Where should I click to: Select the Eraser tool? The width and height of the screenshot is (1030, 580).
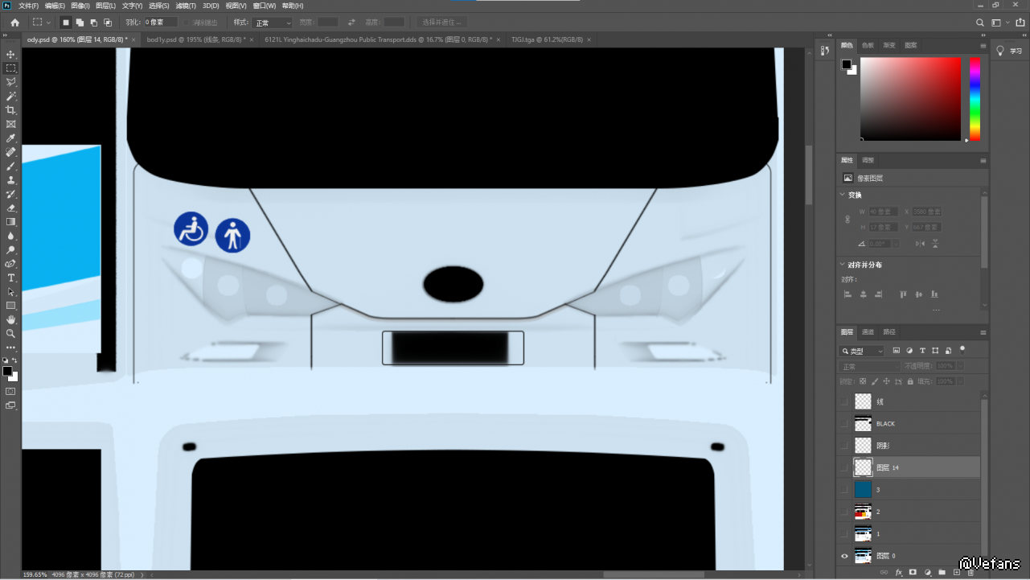click(x=10, y=208)
